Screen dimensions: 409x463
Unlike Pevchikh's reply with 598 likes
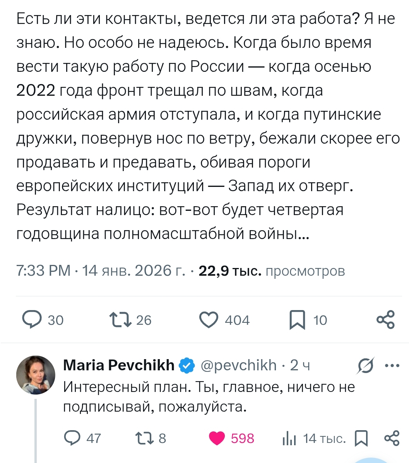tap(217, 438)
